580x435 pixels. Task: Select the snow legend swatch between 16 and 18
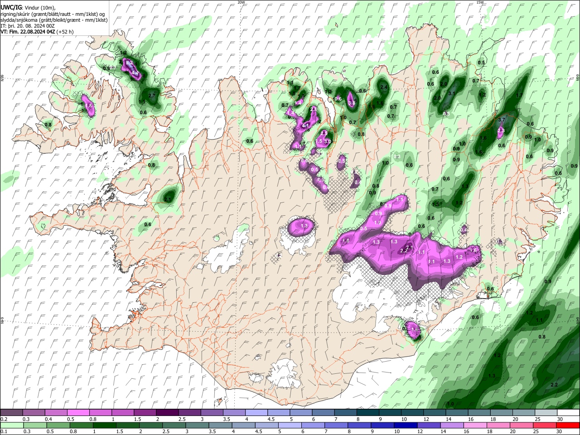[x=478, y=413]
